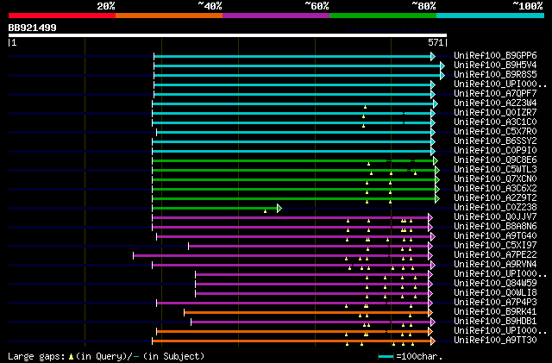
Task: Click the white query sequence bar
Action: (228, 35)
